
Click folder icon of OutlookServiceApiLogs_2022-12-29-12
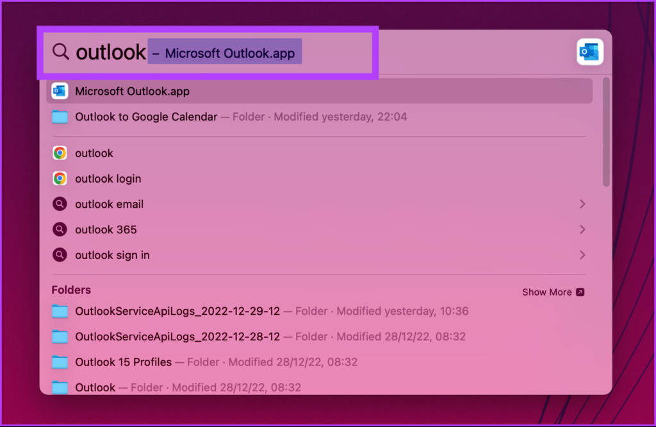click(x=60, y=312)
